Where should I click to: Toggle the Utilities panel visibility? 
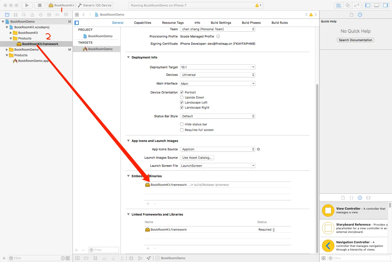386,5
